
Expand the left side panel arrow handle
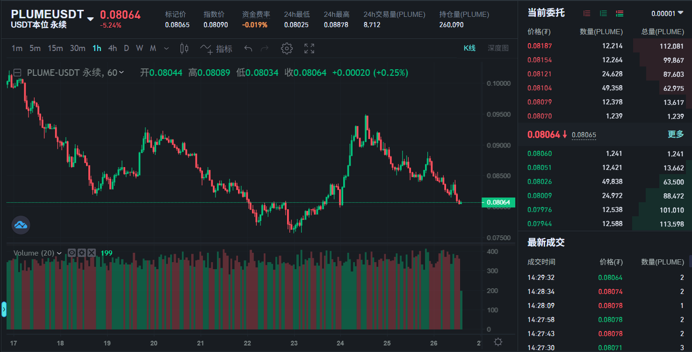[x=4, y=309]
